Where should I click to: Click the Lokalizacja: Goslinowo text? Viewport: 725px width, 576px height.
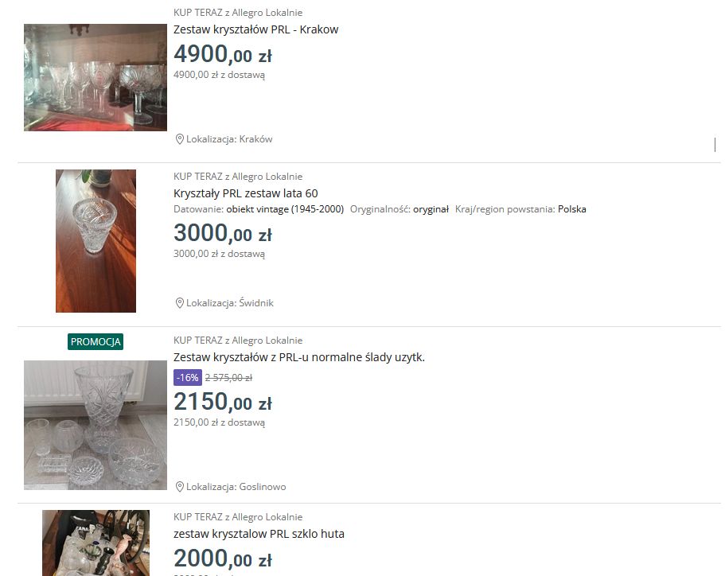236,487
